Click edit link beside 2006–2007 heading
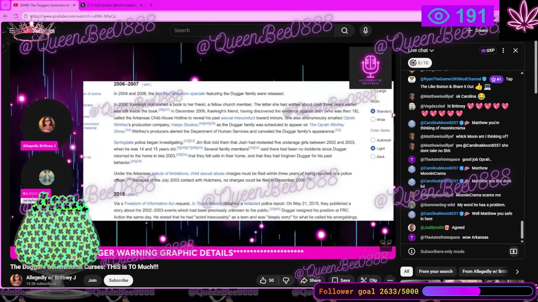 tap(146, 84)
